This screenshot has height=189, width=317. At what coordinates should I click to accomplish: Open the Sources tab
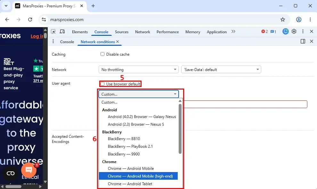pos(122,32)
